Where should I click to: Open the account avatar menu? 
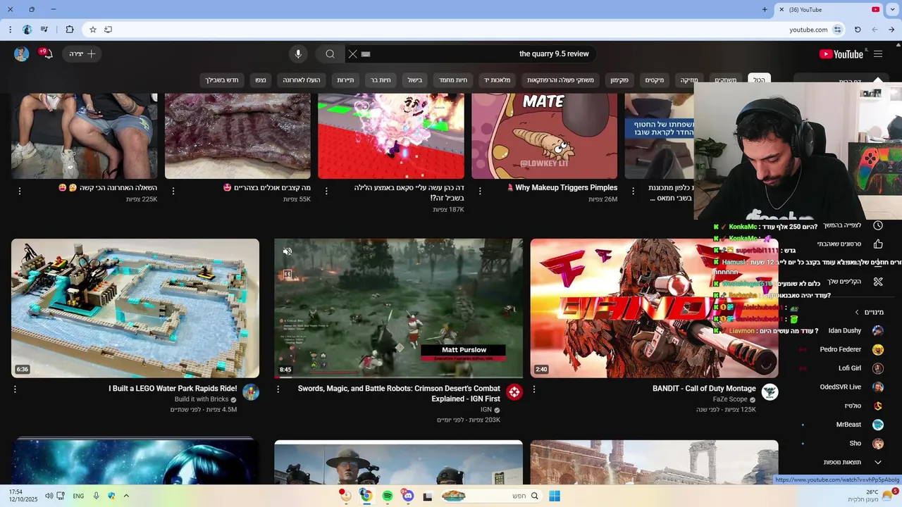[x=21, y=54]
